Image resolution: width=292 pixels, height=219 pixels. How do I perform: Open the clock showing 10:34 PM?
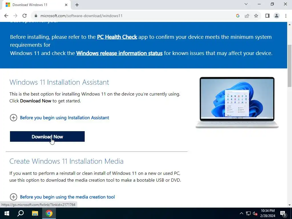(x=267, y=213)
